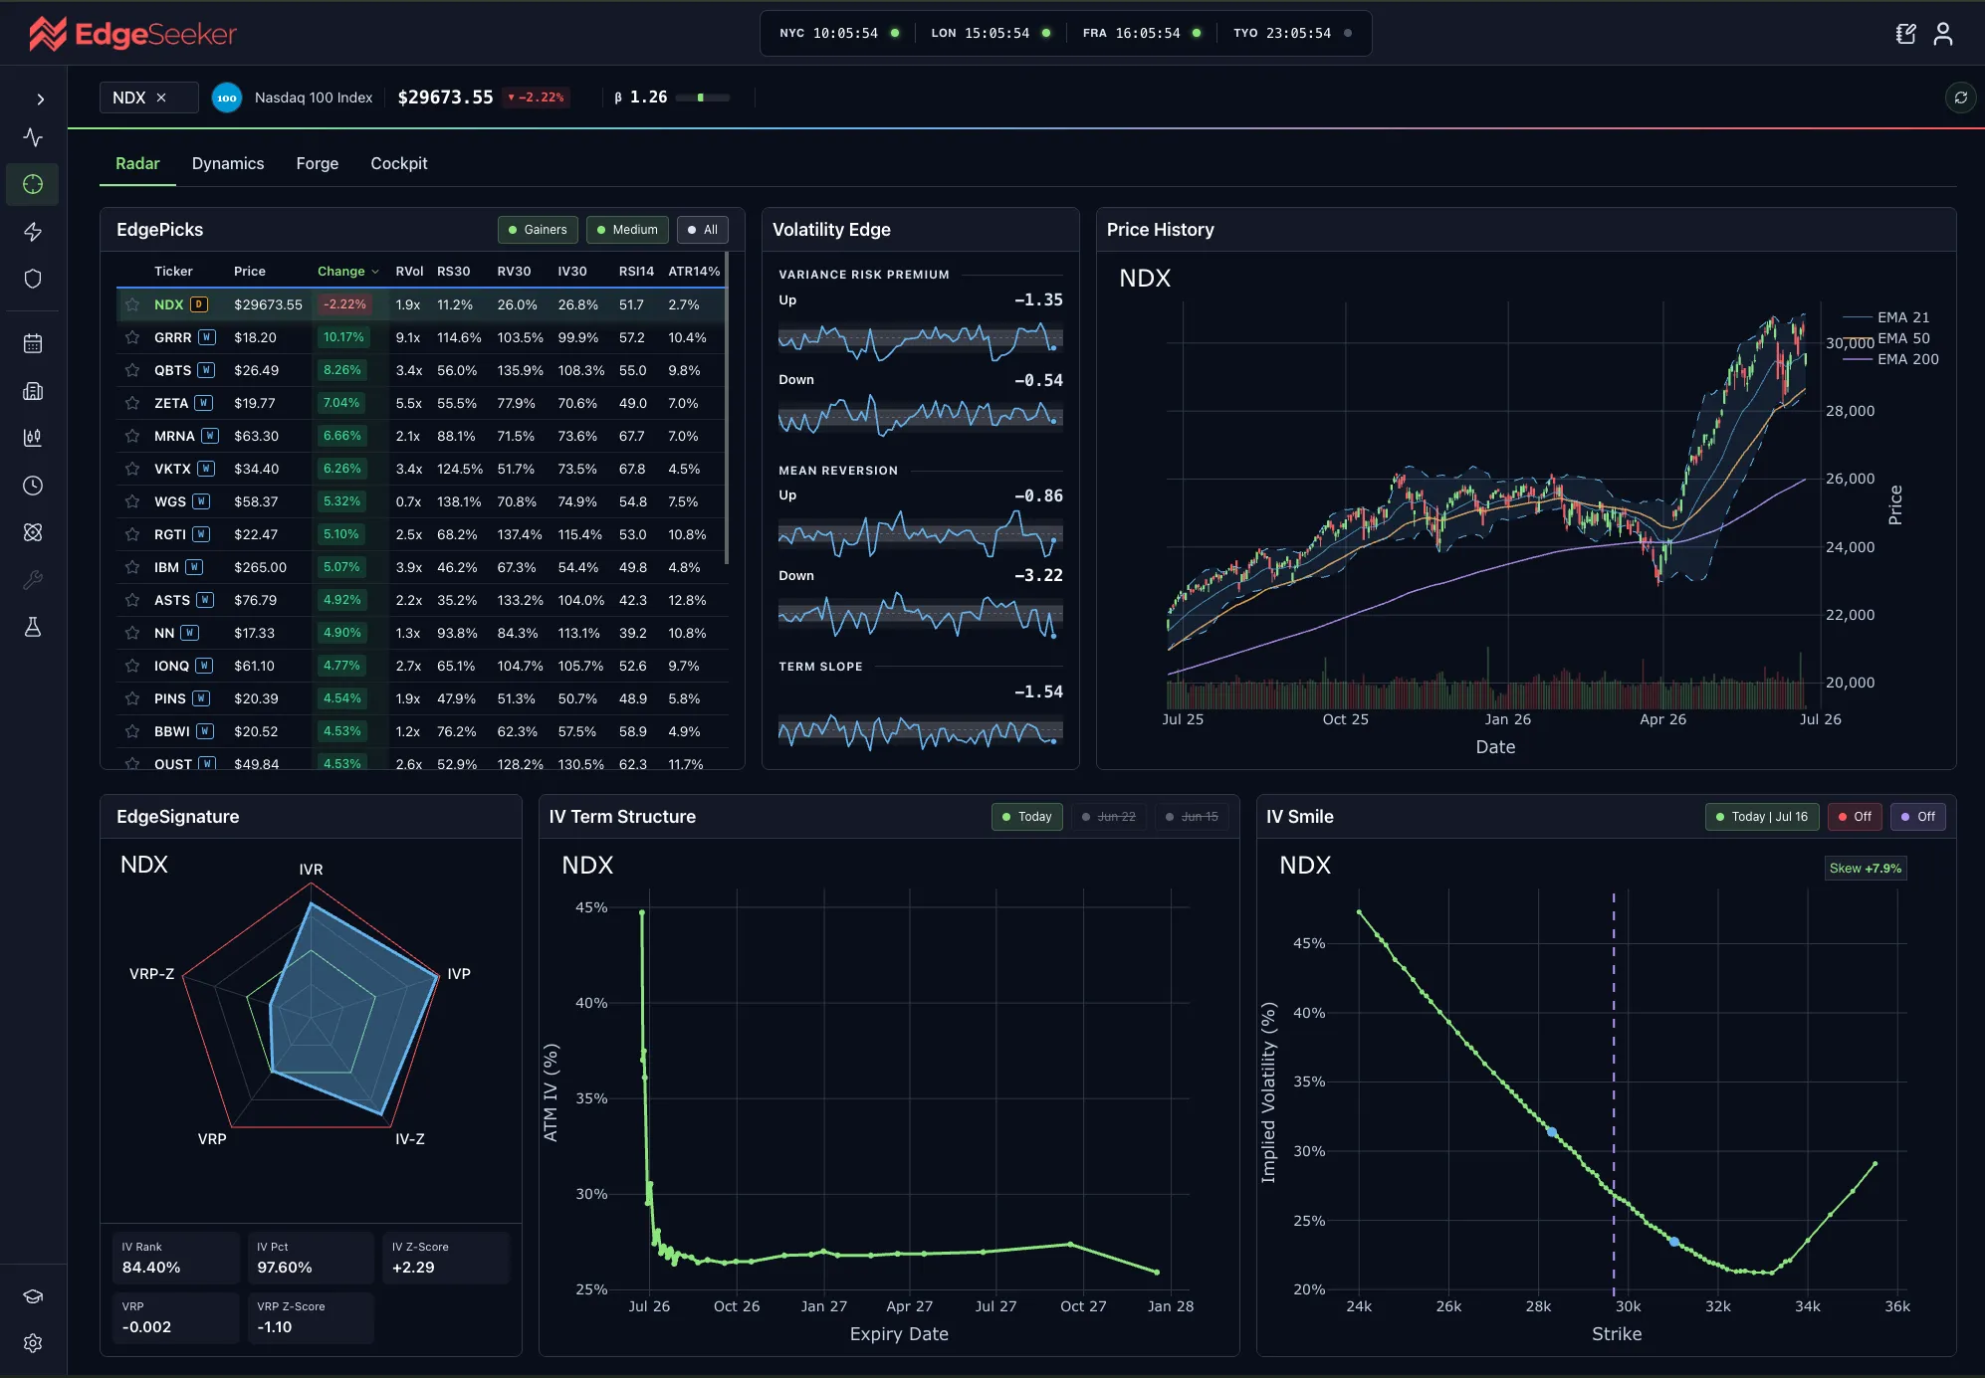Select the ASTS ticker row
This screenshot has height=1378, width=1985.
pyautogui.click(x=423, y=600)
